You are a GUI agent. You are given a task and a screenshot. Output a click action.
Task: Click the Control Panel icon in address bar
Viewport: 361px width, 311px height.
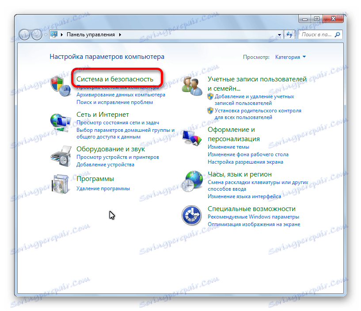pos(54,35)
